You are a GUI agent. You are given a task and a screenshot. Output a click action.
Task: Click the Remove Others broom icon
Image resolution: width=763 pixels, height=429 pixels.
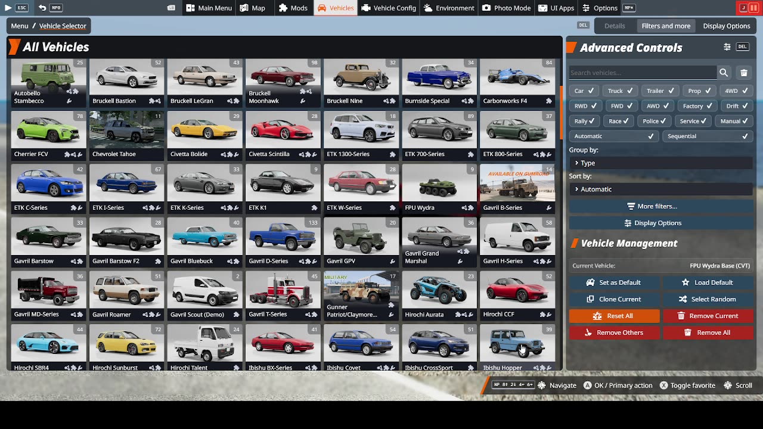pos(588,332)
